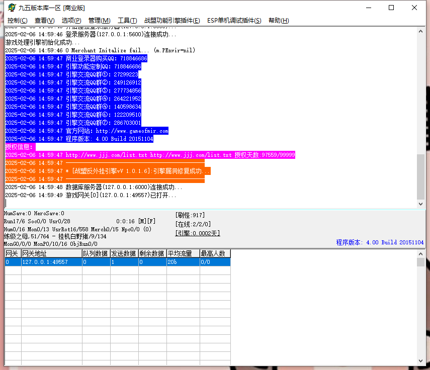Viewport: 430px width, 370px height.
Task: Click the 授权信息 magenta header line
Action: [20, 147]
